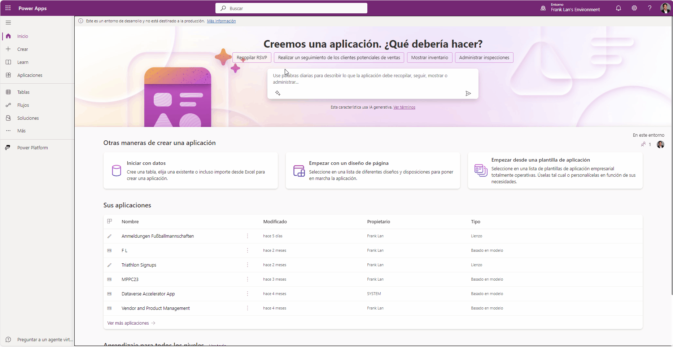
Task: Select Soluciones in the left navigation
Action: 28,118
